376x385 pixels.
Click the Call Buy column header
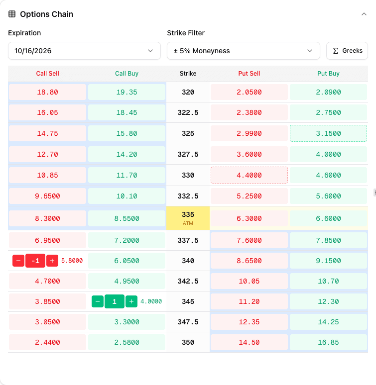click(x=127, y=74)
